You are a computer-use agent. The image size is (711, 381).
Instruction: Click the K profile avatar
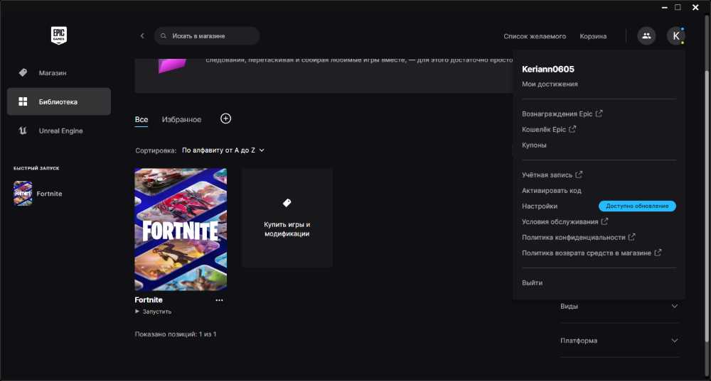[675, 35]
